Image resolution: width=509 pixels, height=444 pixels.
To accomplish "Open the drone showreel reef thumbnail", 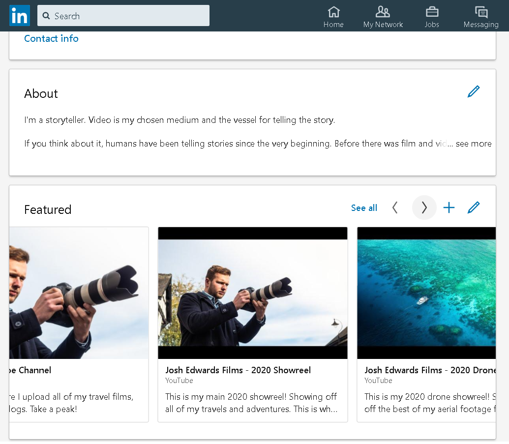I will [x=426, y=293].
